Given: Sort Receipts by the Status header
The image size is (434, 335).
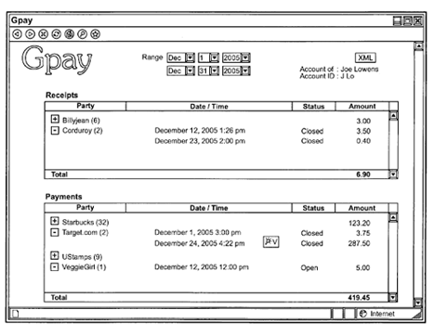Looking at the screenshot, I should pyautogui.click(x=313, y=106).
